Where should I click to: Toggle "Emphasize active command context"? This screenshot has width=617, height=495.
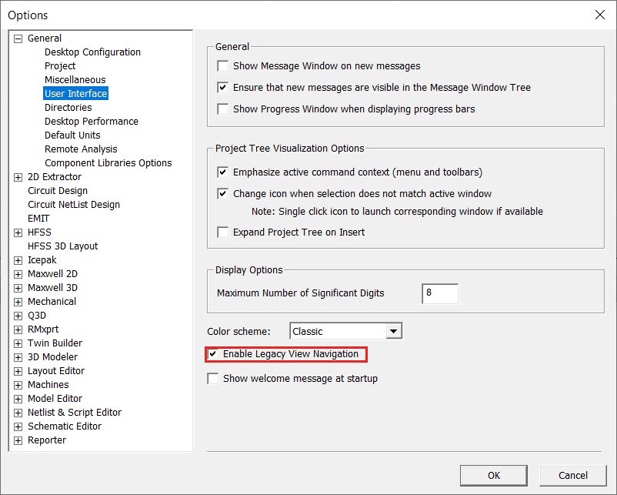point(223,171)
